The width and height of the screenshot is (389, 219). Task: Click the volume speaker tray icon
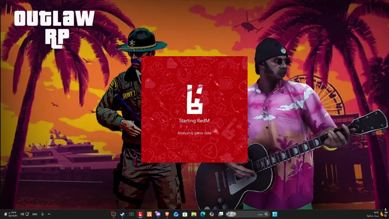[x=22, y=214]
